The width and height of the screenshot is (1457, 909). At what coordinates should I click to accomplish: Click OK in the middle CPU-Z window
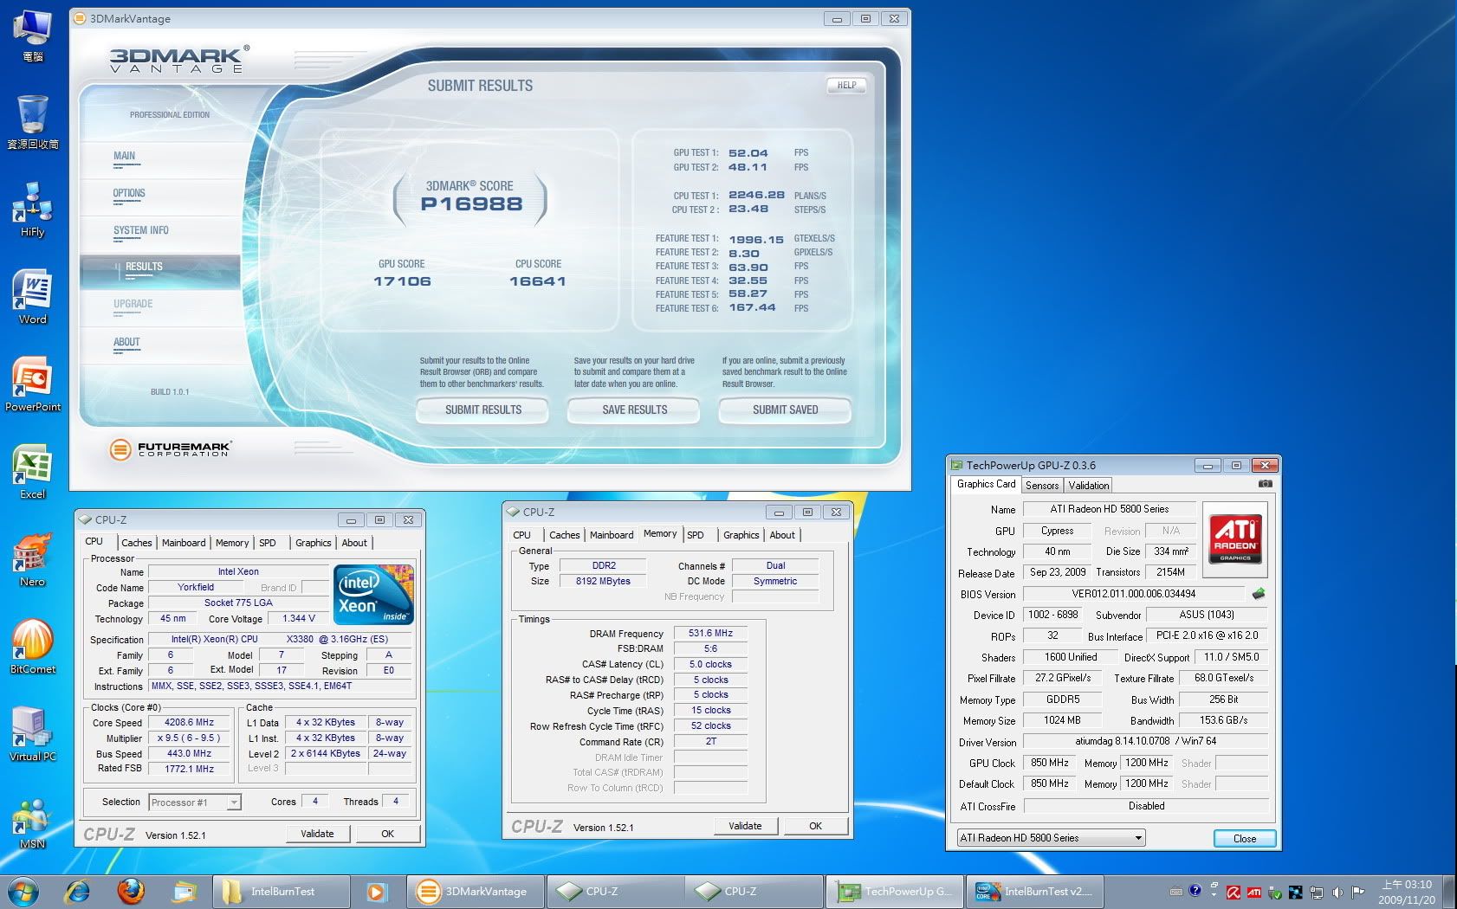815,826
